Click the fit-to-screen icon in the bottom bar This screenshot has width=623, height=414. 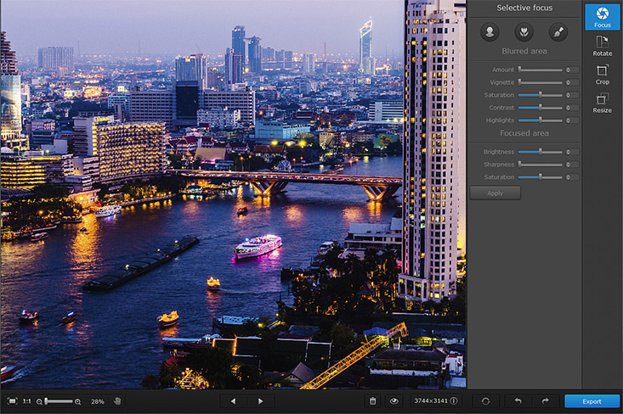point(12,401)
